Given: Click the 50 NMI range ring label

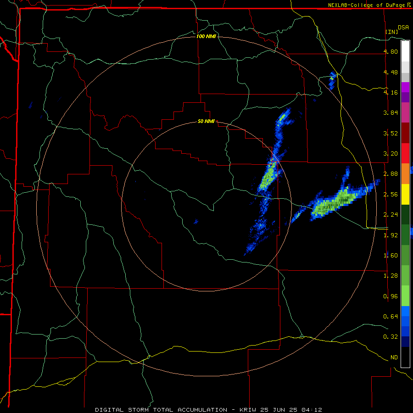Looking at the screenshot, I should pyautogui.click(x=206, y=121).
